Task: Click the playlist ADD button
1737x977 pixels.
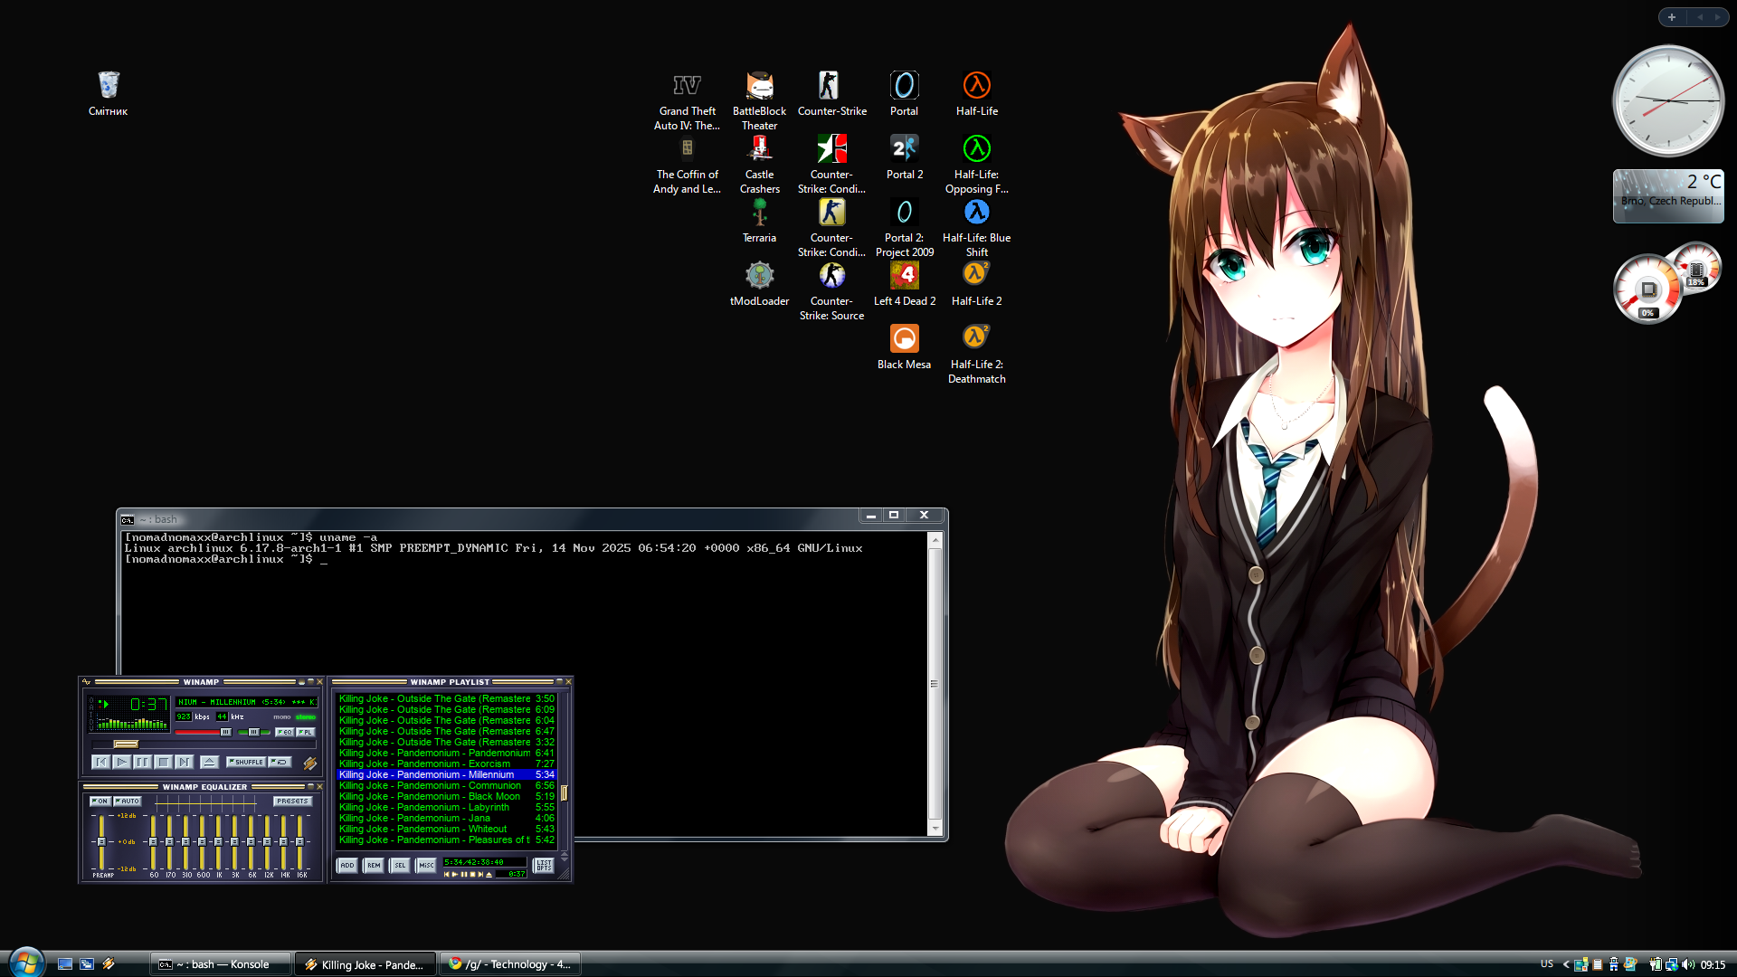Action: click(x=346, y=866)
